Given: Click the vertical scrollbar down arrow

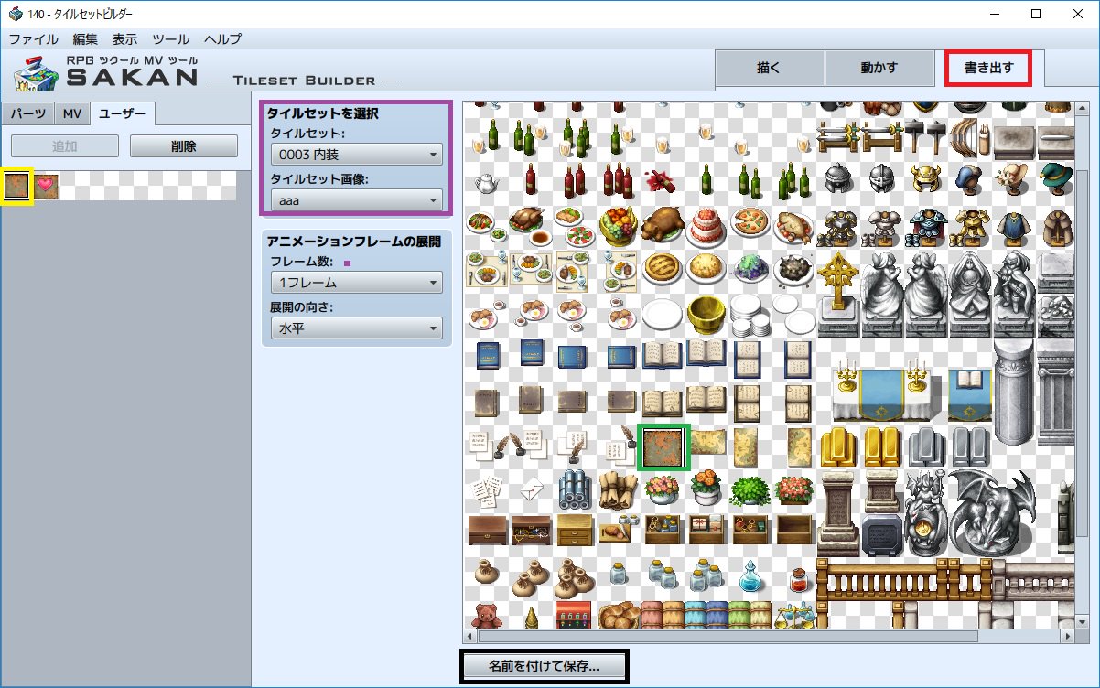Looking at the screenshot, I should [1084, 621].
